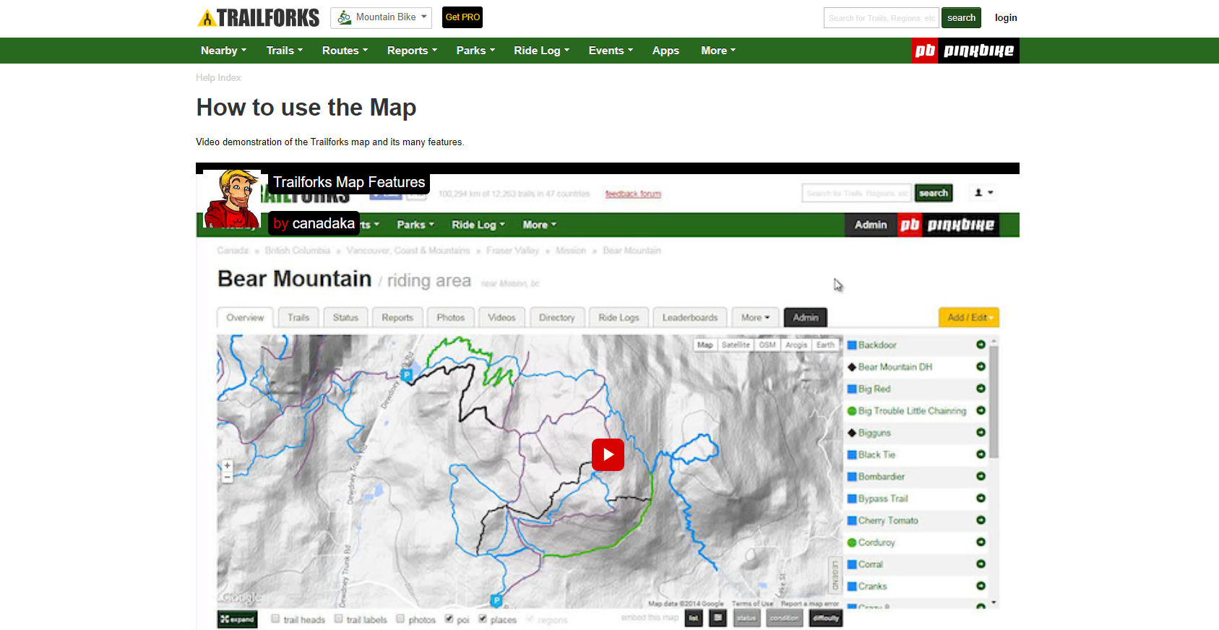
Task: Click the status color mode button
Action: coord(747,618)
